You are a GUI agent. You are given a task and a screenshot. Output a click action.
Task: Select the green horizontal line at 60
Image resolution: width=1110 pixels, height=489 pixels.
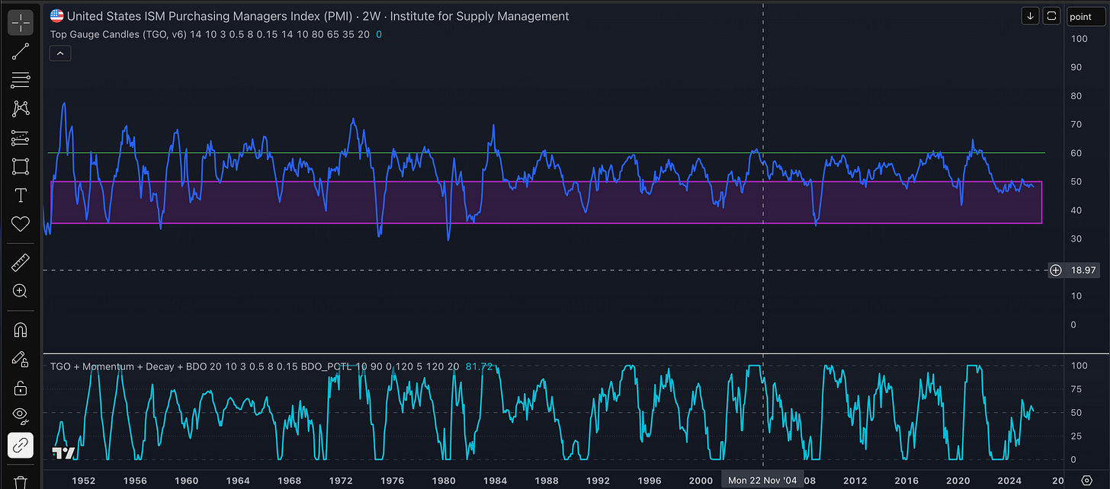click(546, 153)
